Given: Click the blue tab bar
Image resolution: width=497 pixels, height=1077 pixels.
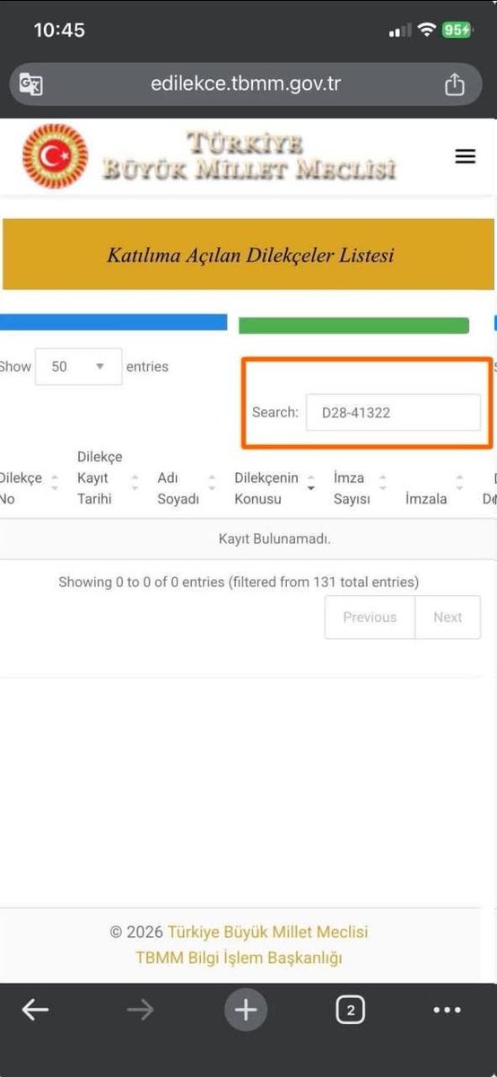Looking at the screenshot, I should pyautogui.click(x=113, y=322).
